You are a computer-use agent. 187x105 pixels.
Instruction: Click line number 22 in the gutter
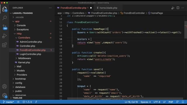61,59
